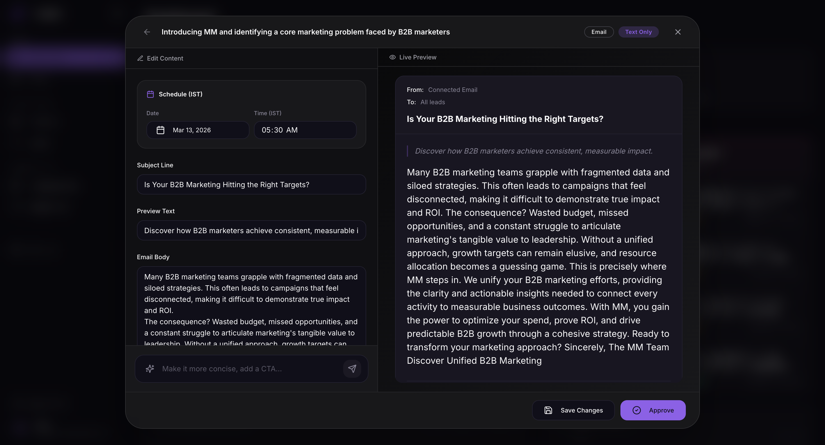Click the italic preview quote line
The width and height of the screenshot is (825, 445).
click(x=533, y=151)
